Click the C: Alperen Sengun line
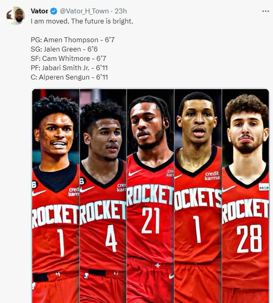 click(x=69, y=77)
